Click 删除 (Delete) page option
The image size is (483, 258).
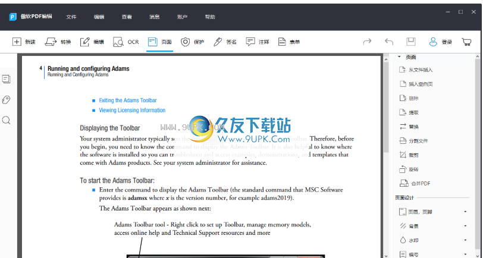click(x=409, y=98)
